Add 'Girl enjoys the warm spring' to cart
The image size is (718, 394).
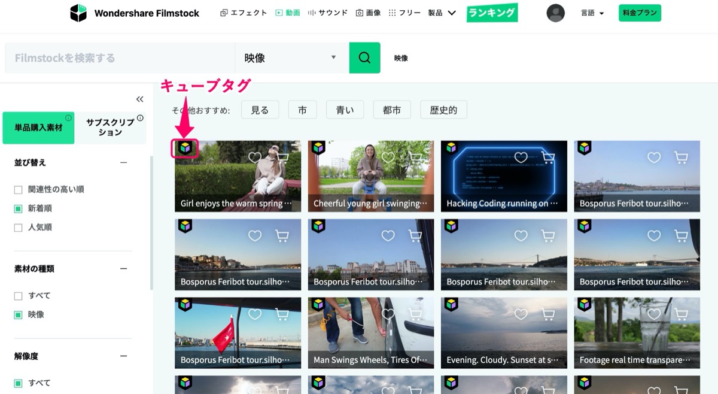click(282, 157)
